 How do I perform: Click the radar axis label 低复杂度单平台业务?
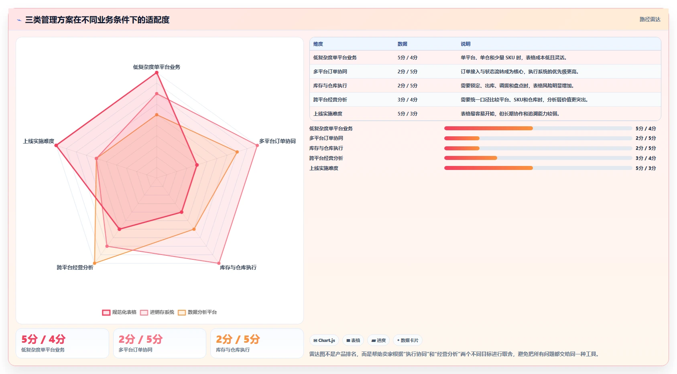157,67
